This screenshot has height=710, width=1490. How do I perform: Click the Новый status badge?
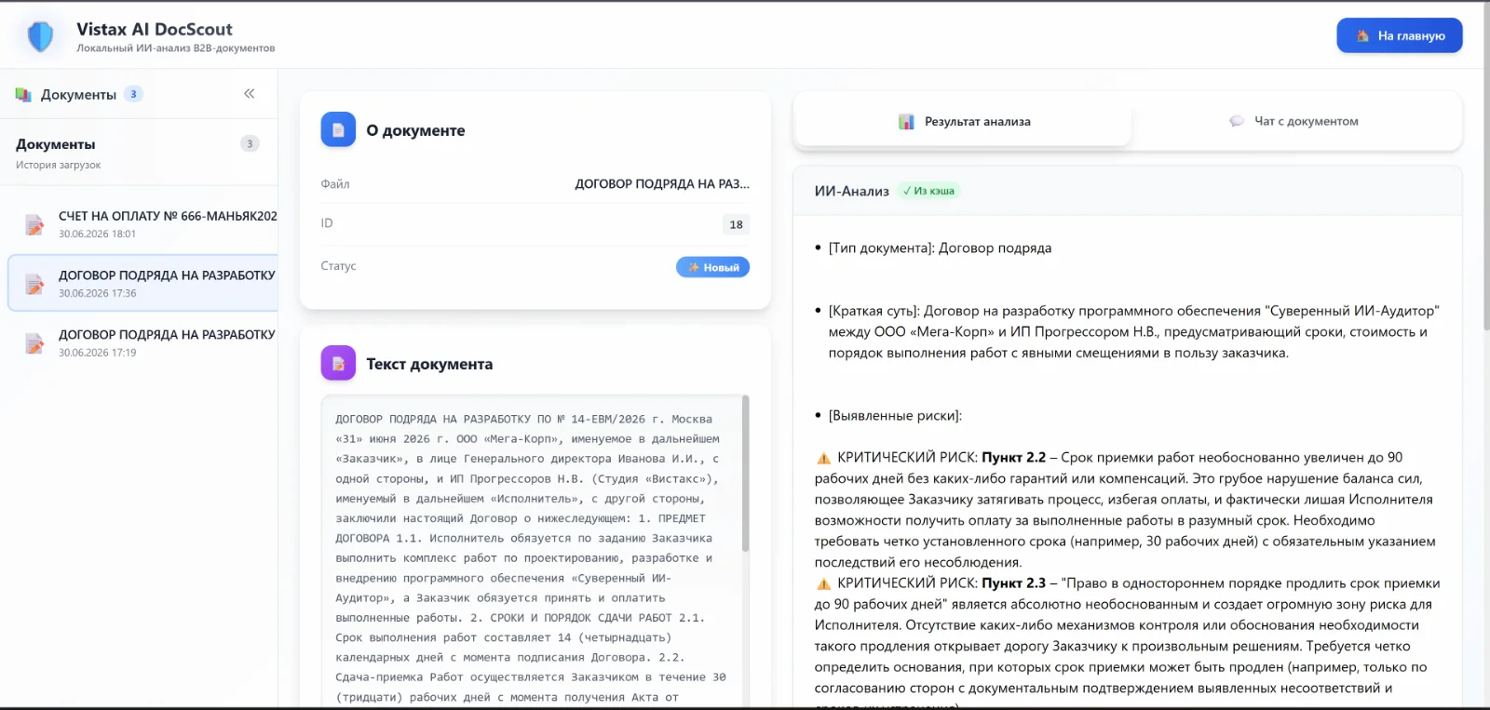pos(712,267)
